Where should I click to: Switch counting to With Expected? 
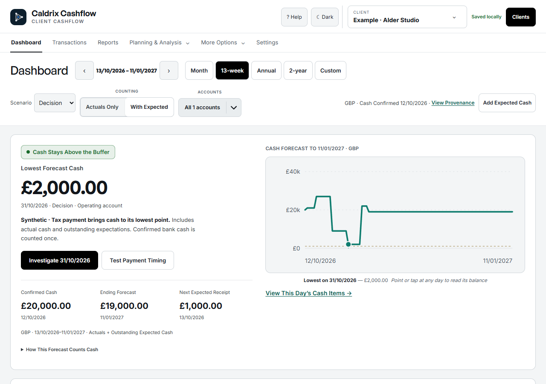click(x=149, y=107)
